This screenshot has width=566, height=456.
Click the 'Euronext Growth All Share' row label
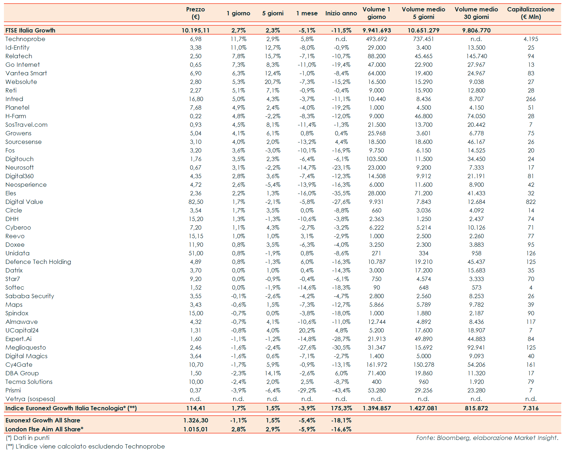43,420
